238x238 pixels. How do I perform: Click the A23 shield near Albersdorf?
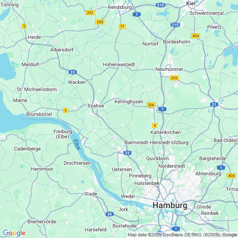72,72
